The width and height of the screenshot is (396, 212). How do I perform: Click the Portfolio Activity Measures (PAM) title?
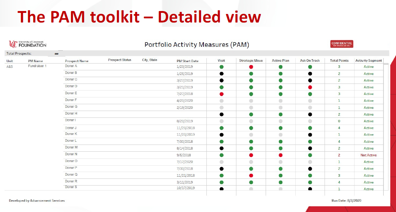coord(197,45)
